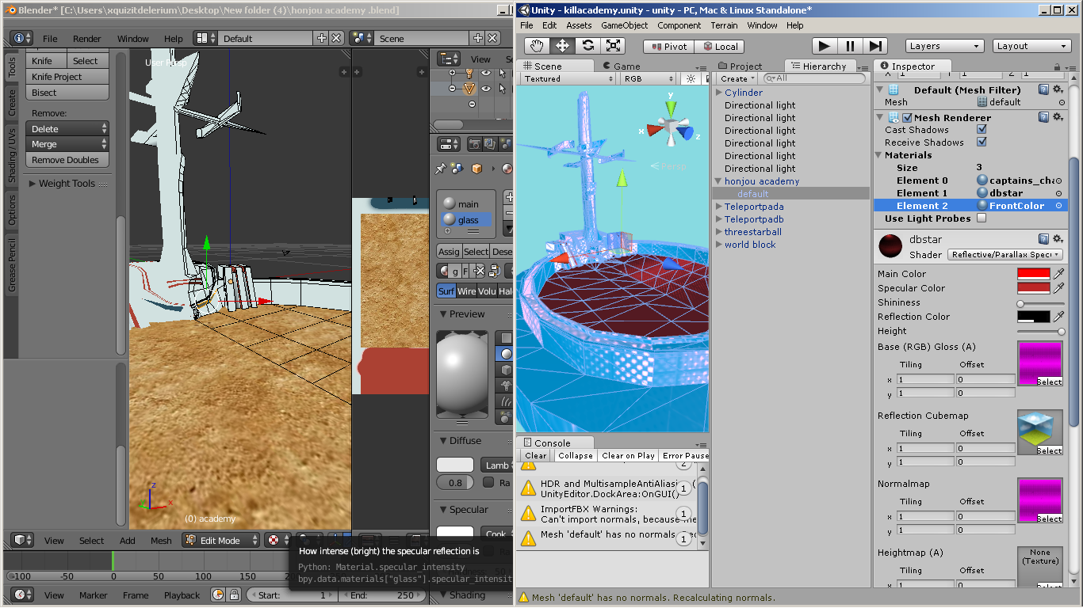1083x608 pixels.
Task: Click Blender's screen layout browse icon
Action: tap(206, 38)
